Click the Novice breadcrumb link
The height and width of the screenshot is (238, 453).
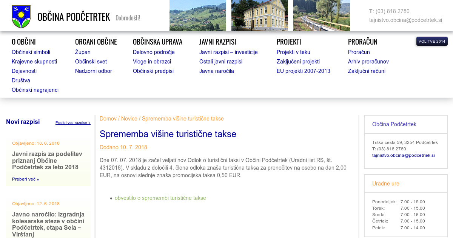click(129, 119)
